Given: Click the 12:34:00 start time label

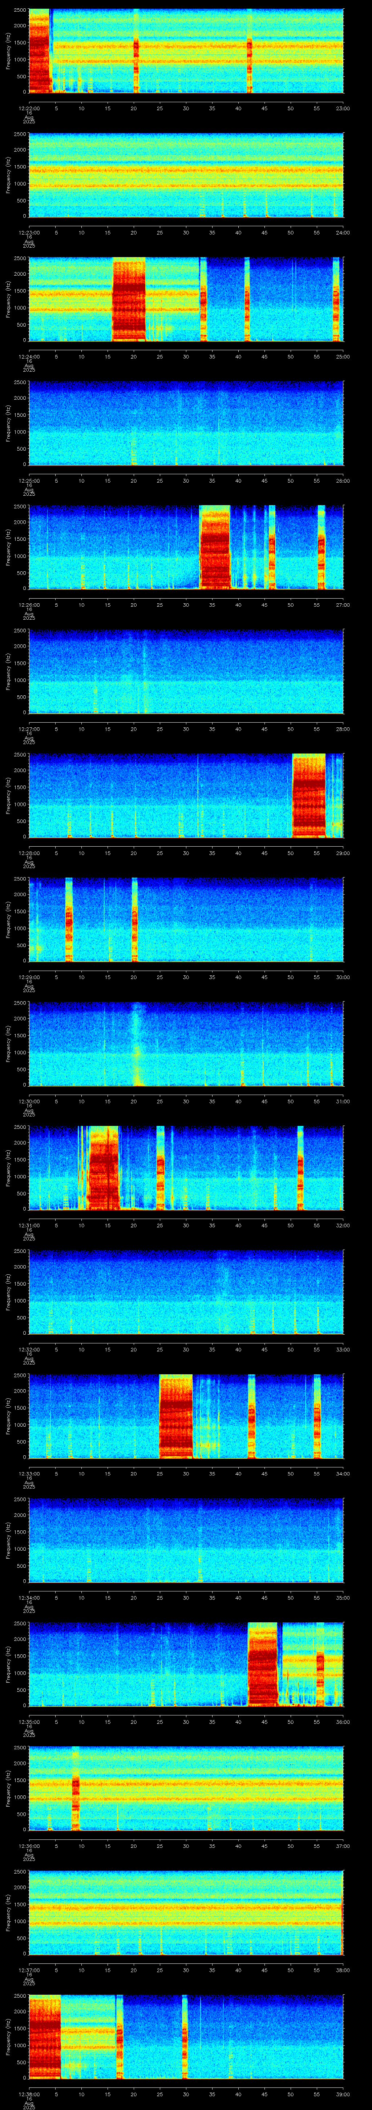Looking at the screenshot, I should 29,1597.
